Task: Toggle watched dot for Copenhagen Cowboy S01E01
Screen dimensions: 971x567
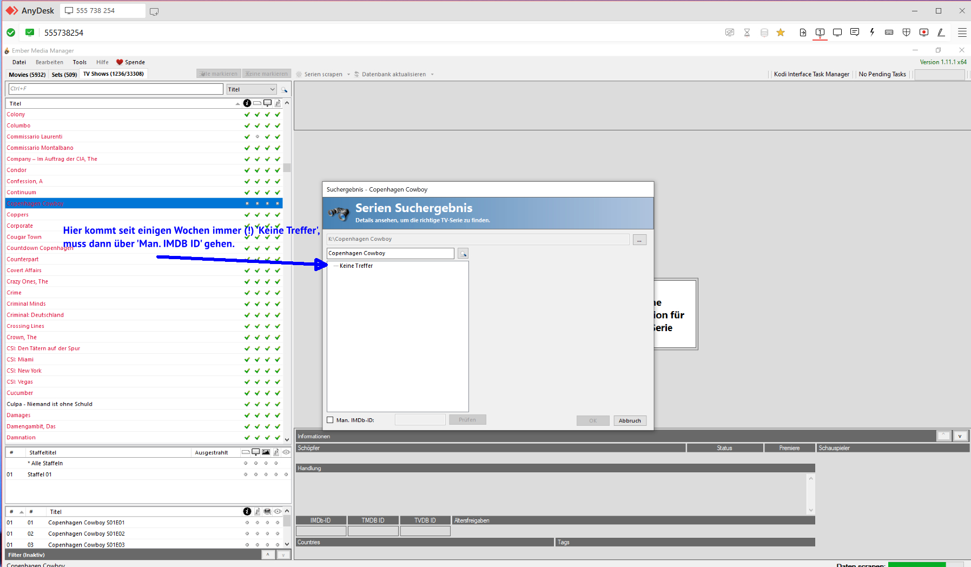Action: [278, 523]
